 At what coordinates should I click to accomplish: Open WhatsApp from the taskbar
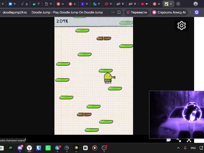pyautogui.click(x=48, y=148)
